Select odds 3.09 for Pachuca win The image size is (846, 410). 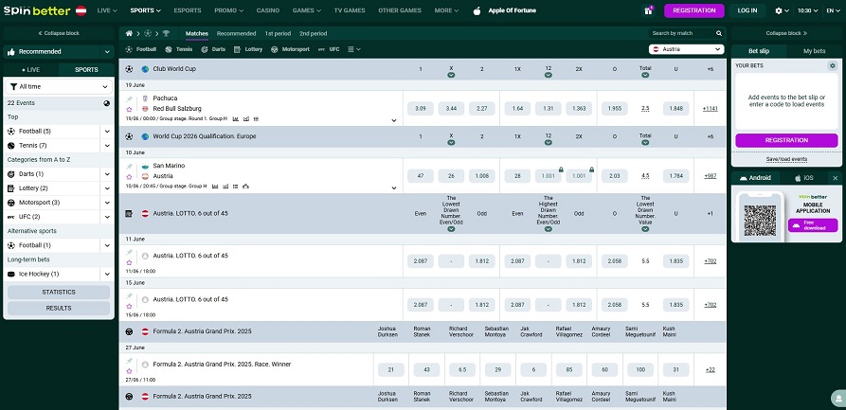(x=421, y=109)
